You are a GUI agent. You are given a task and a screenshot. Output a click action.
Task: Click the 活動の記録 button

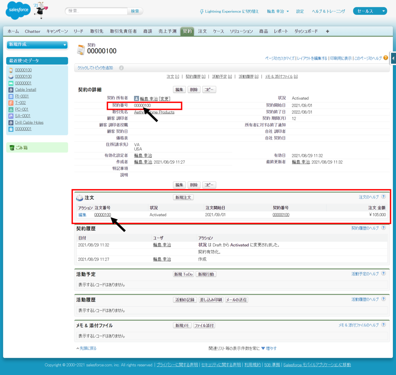[x=185, y=300]
